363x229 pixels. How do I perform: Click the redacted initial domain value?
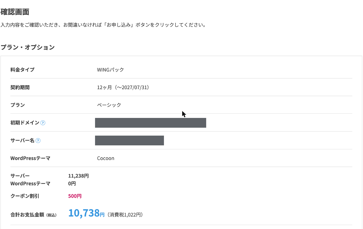coord(150,123)
